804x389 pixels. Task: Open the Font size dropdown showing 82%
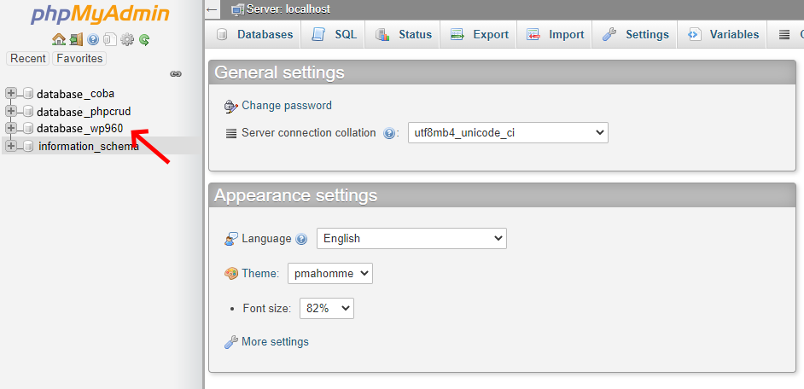(327, 309)
